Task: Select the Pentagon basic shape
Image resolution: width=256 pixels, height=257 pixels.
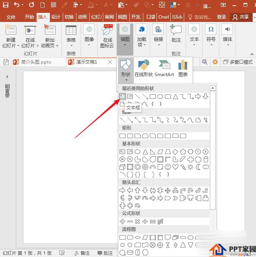Action: coord(183,152)
